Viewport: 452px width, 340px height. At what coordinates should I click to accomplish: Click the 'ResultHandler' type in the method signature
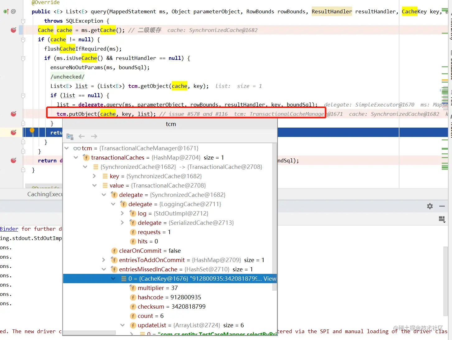(x=332, y=11)
